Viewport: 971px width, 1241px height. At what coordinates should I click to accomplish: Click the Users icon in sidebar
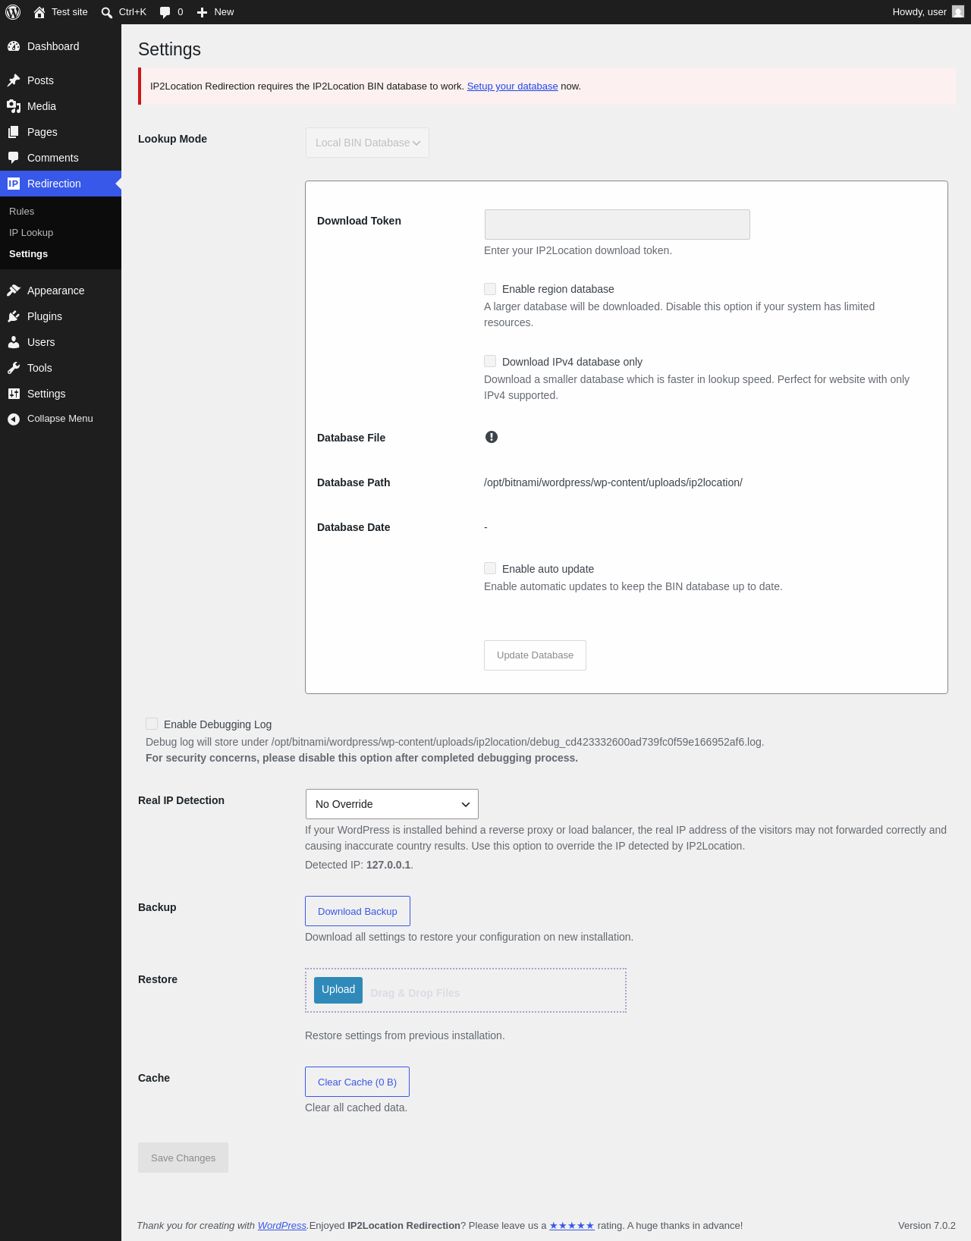14,342
